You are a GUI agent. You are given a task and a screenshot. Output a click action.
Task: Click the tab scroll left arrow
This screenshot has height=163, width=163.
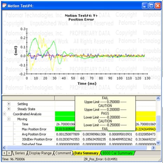click(x=5, y=153)
